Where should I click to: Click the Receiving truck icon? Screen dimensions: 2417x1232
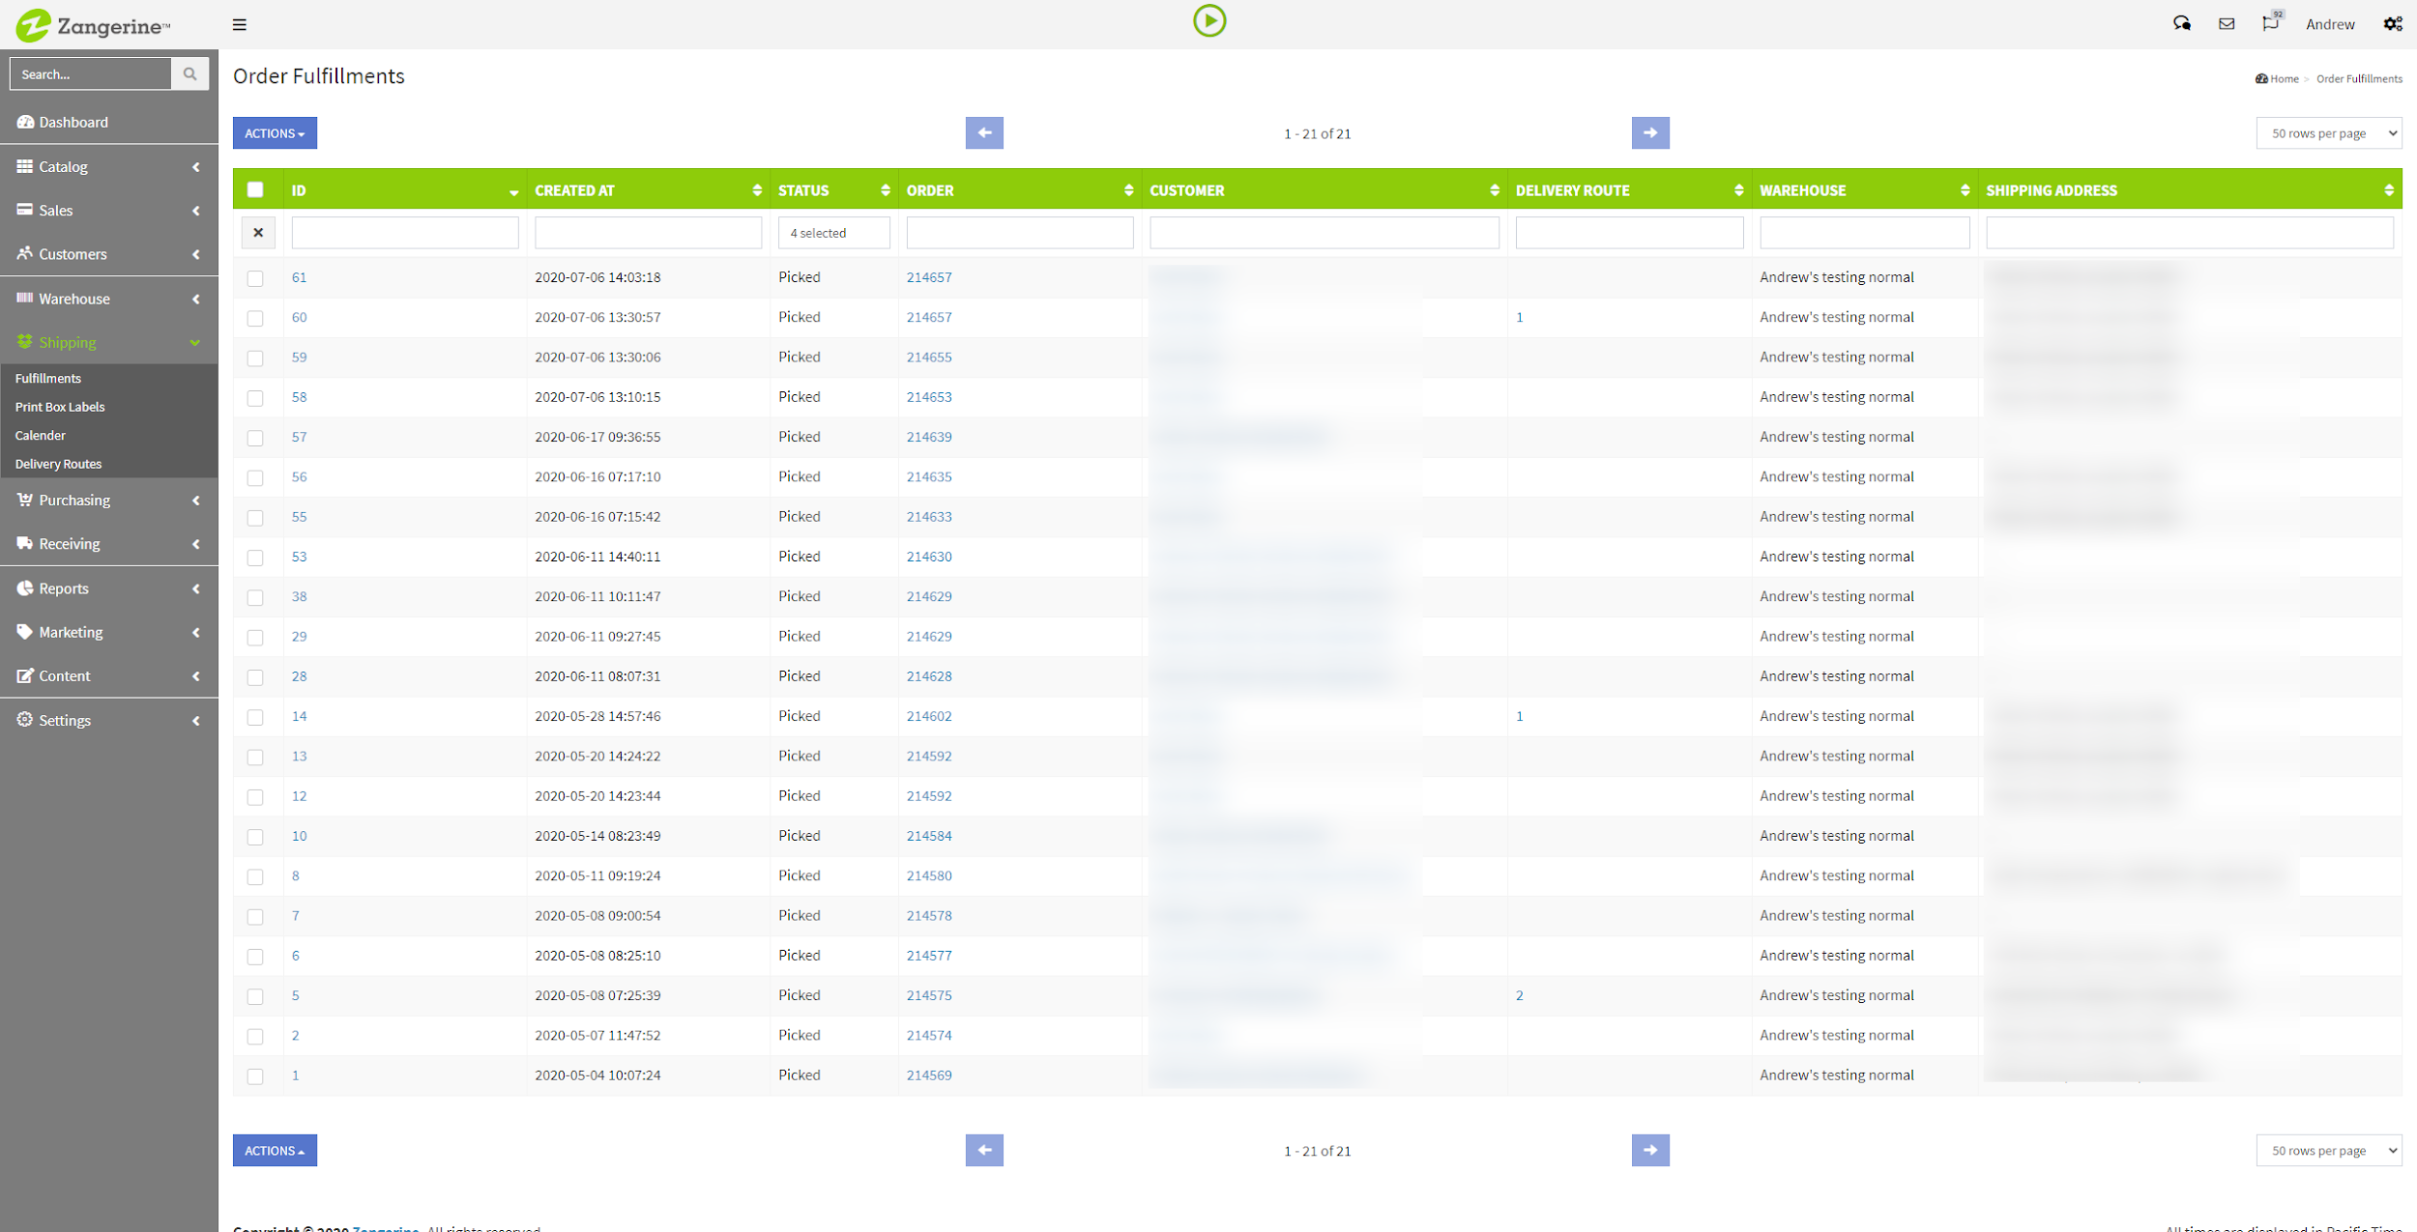(x=25, y=543)
